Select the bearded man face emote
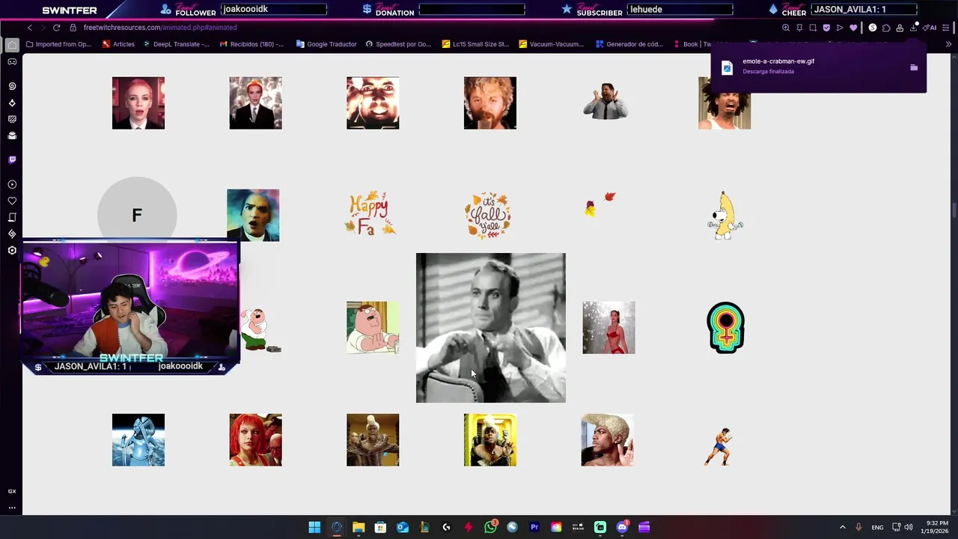 [490, 103]
